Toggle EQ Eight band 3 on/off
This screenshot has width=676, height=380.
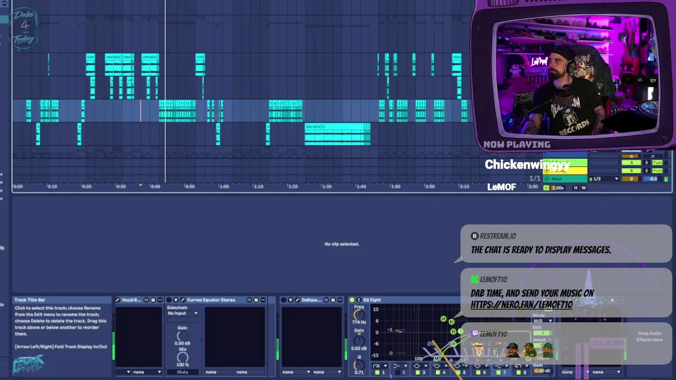click(x=418, y=372)
